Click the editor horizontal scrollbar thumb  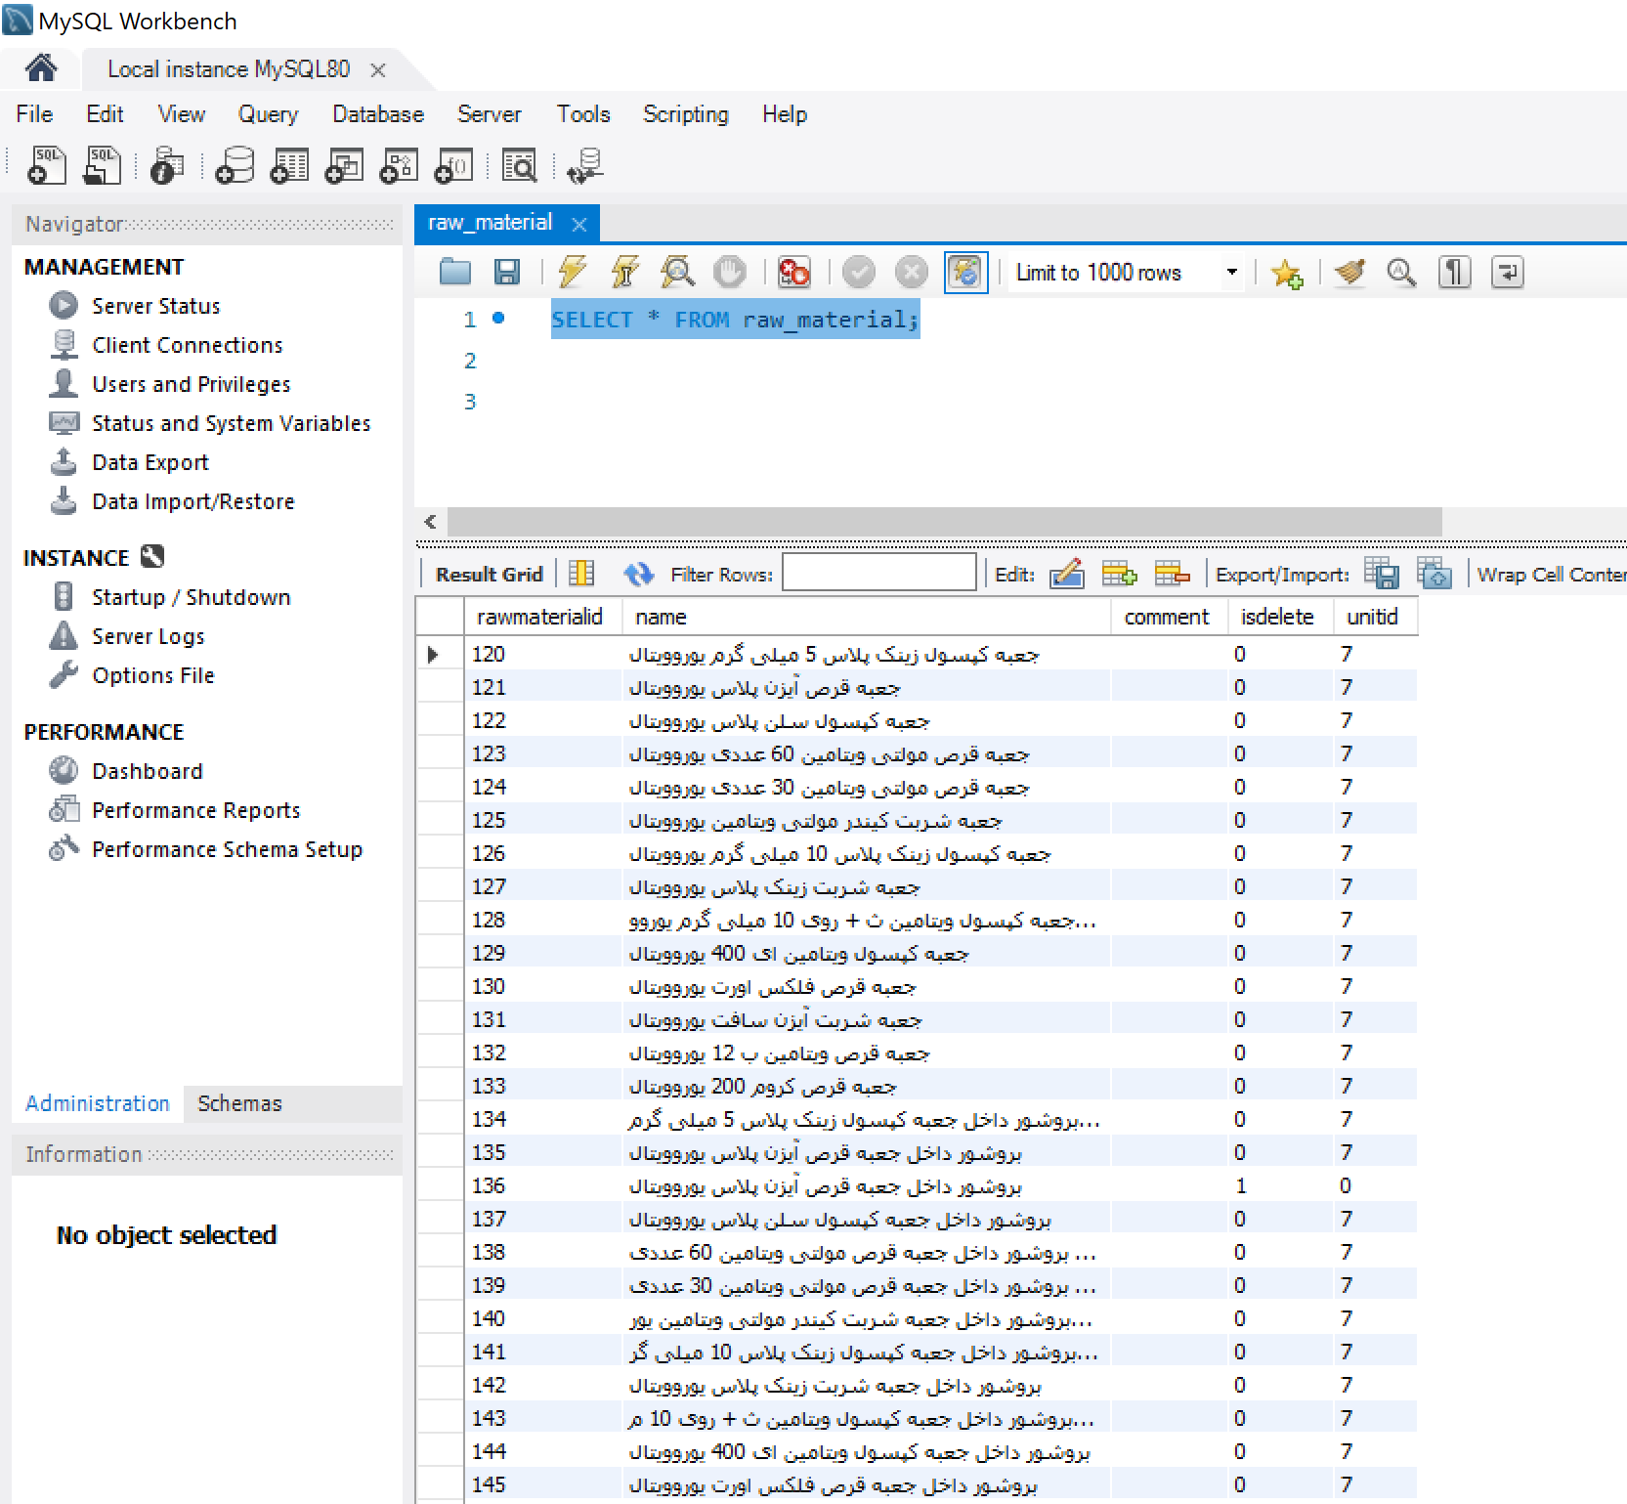coord(944,521)
